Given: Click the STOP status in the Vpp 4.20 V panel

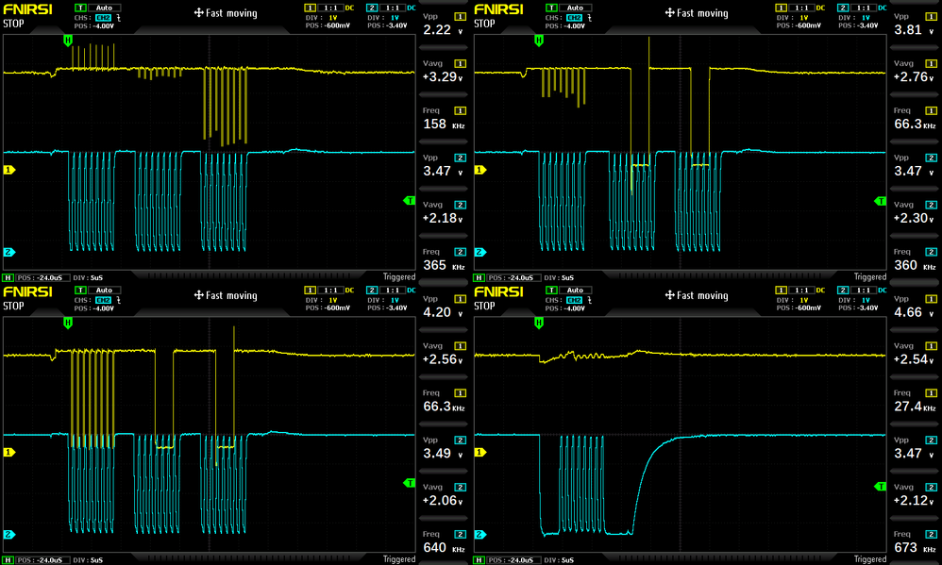Looking at the screenshot, I should 13,306.
